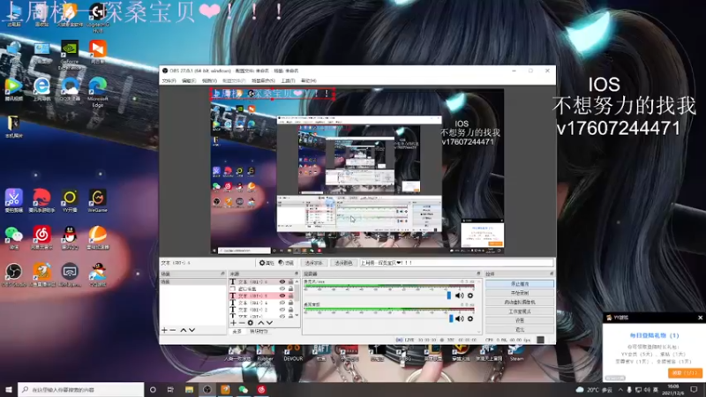Move selected source down in Sources list

click(x=269, y=323)
